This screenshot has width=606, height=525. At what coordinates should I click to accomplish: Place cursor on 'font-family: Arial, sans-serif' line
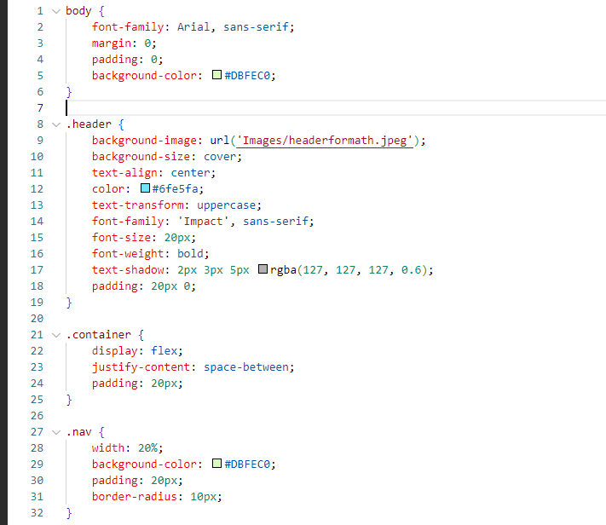[x=193, y=27]
